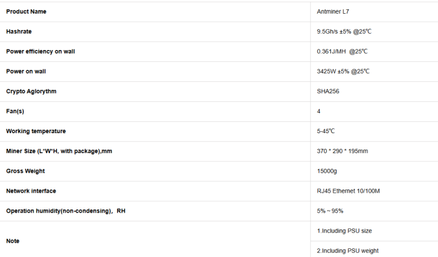Click the Crypto Aglorythm label
Viewport: 438px width, 257px height.
[x=31, y=91]
